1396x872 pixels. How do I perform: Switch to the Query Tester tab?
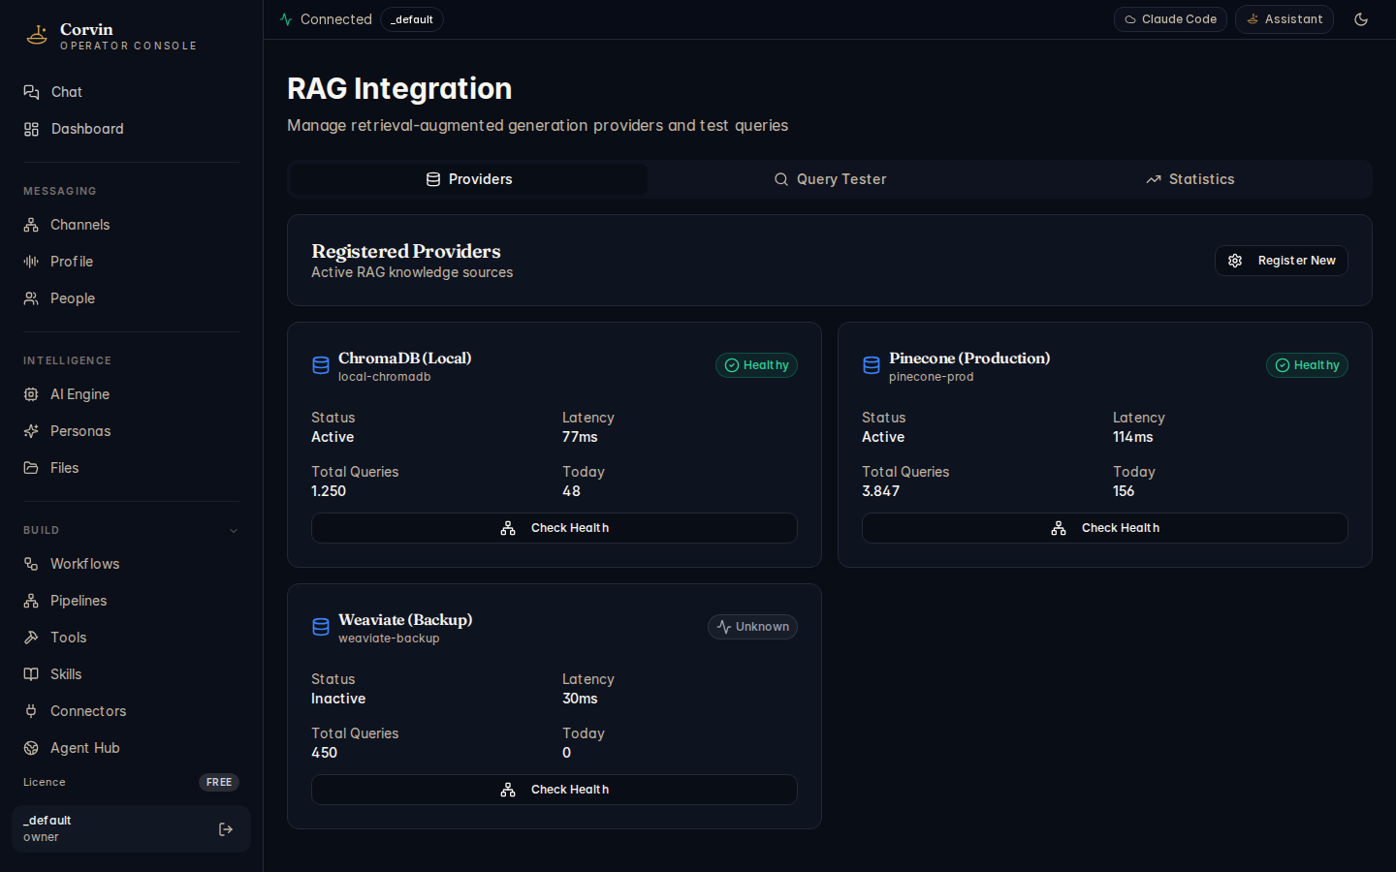pyautogui.click(x=830, y=179)
